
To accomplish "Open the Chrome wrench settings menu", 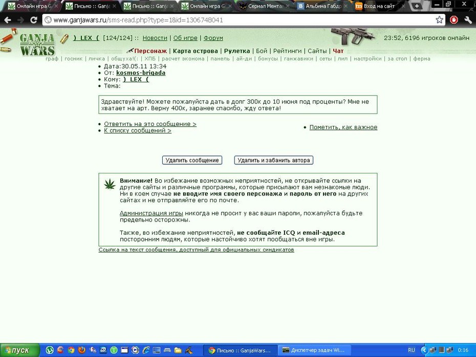I will tap(468, 20).
